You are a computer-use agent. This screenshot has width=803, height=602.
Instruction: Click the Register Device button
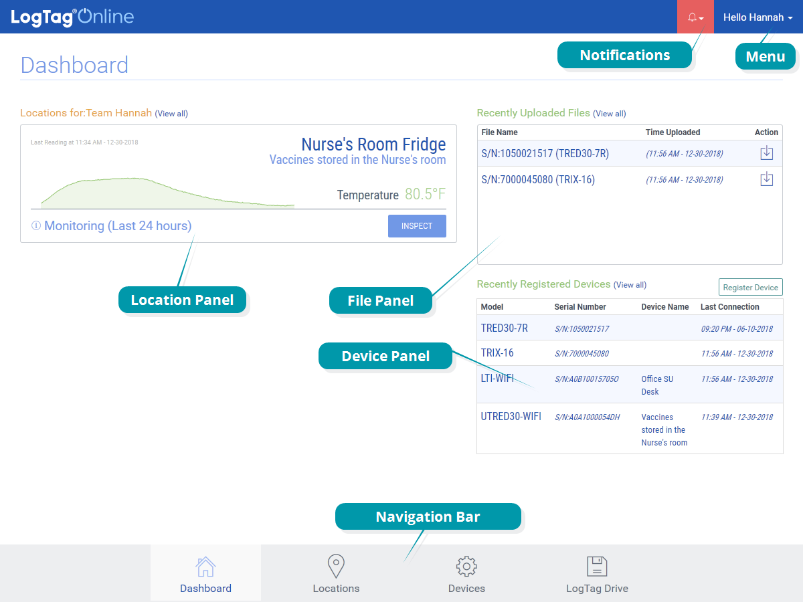tap(750, 287)
